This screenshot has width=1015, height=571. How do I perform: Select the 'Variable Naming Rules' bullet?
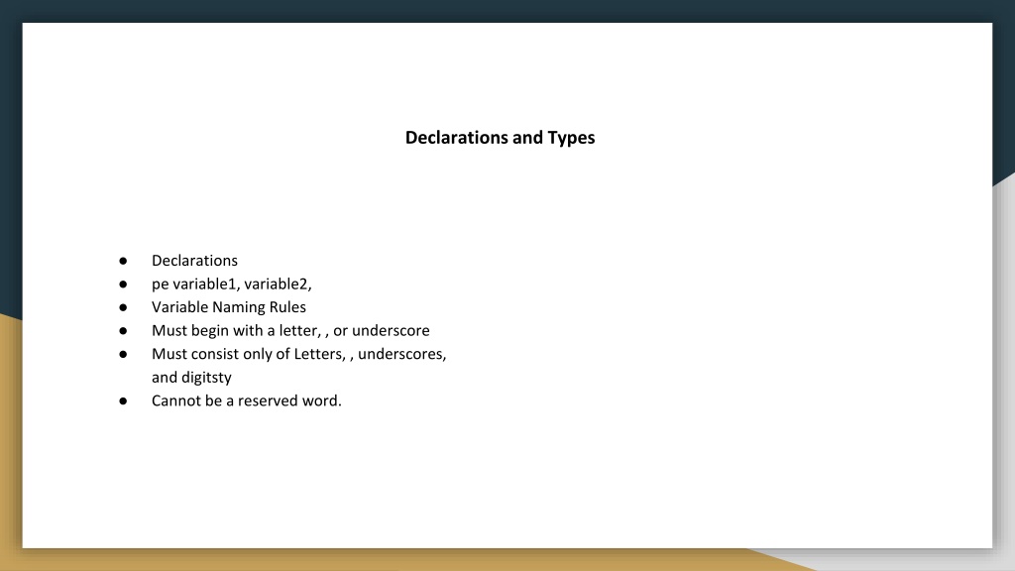(229, 307)
